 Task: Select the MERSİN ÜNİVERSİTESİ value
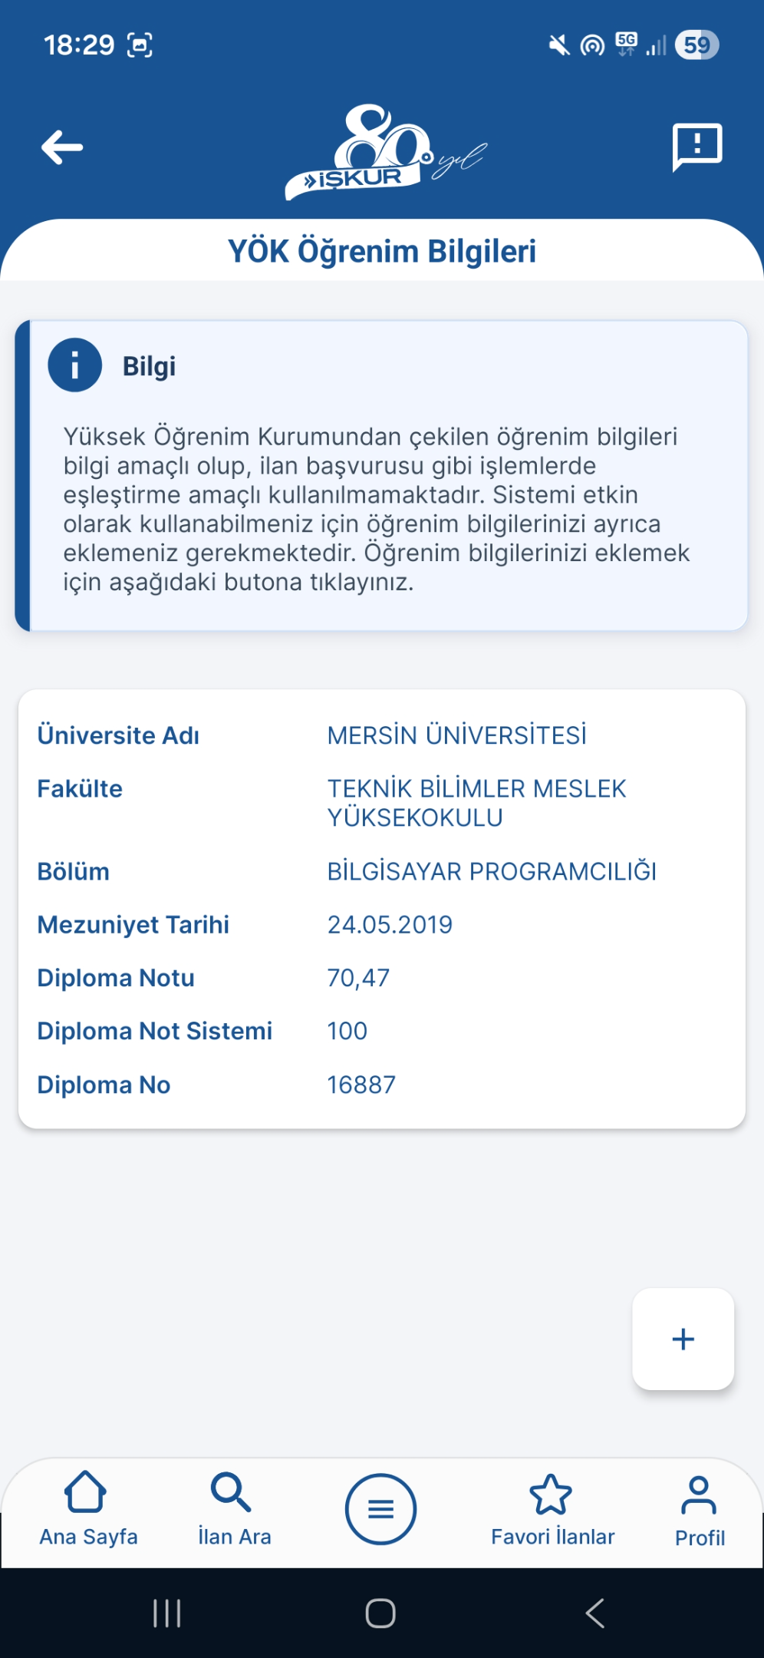pyautogui.click(x=456, y=735)
